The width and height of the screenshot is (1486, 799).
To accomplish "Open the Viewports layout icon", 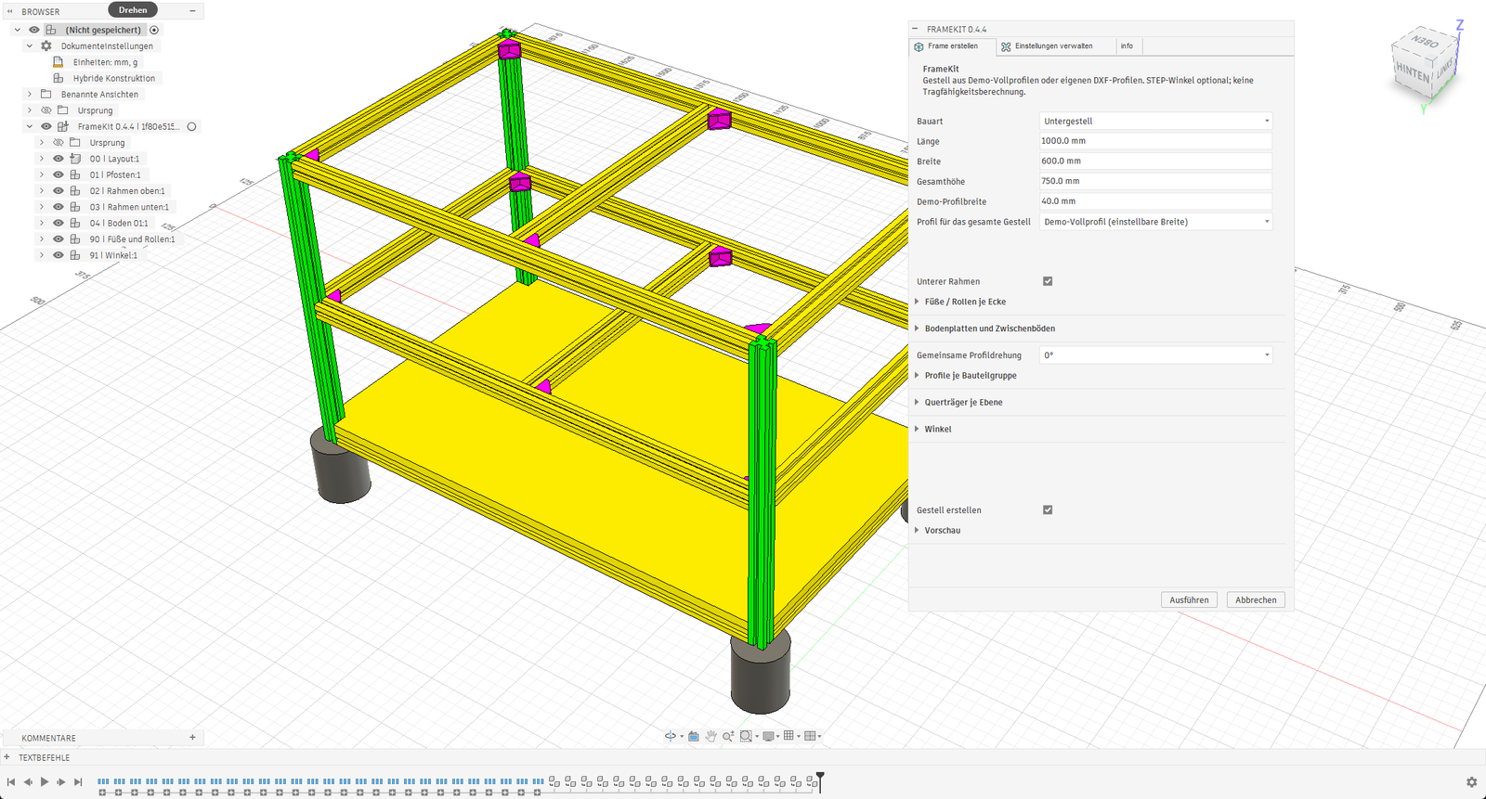I will pyautogui.click(x=810, y=736).
